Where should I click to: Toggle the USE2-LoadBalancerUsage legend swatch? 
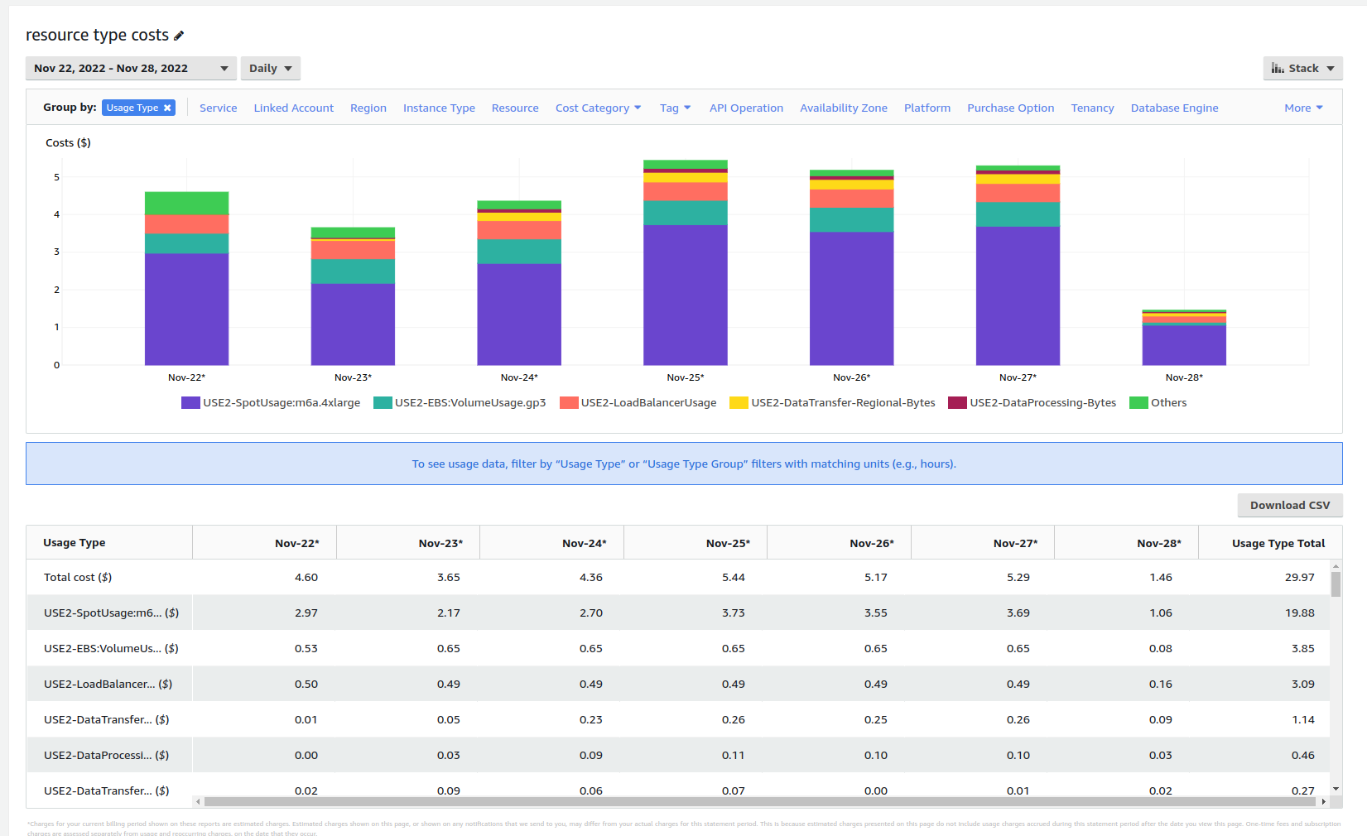(569, 403)
